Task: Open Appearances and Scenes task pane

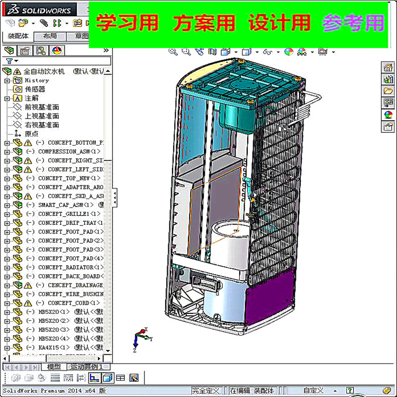Action: tap(388, 115)
